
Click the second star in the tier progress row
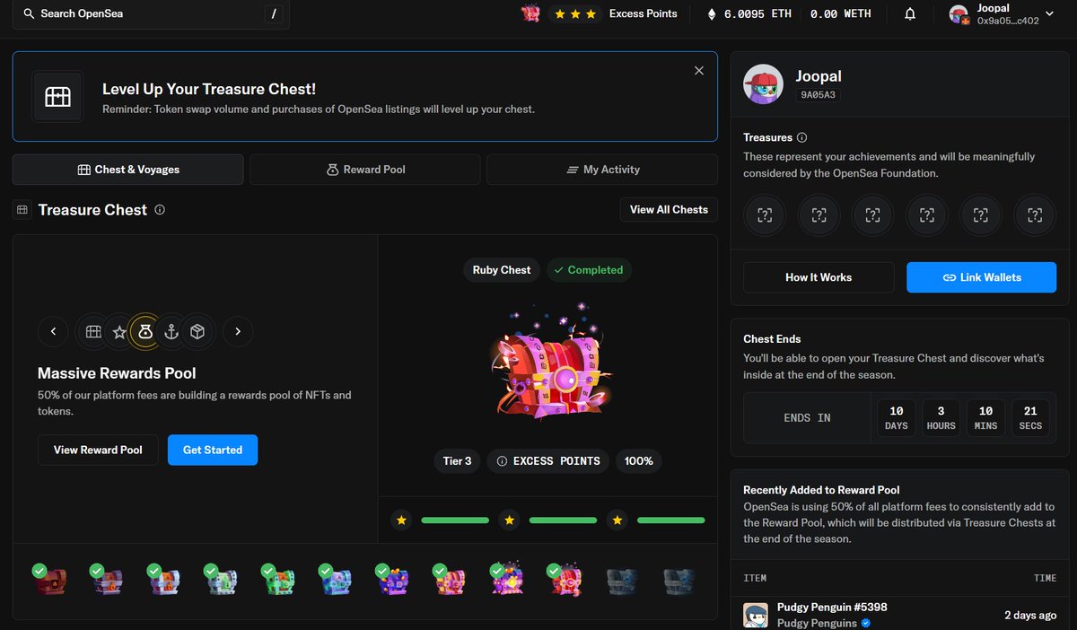510,520
